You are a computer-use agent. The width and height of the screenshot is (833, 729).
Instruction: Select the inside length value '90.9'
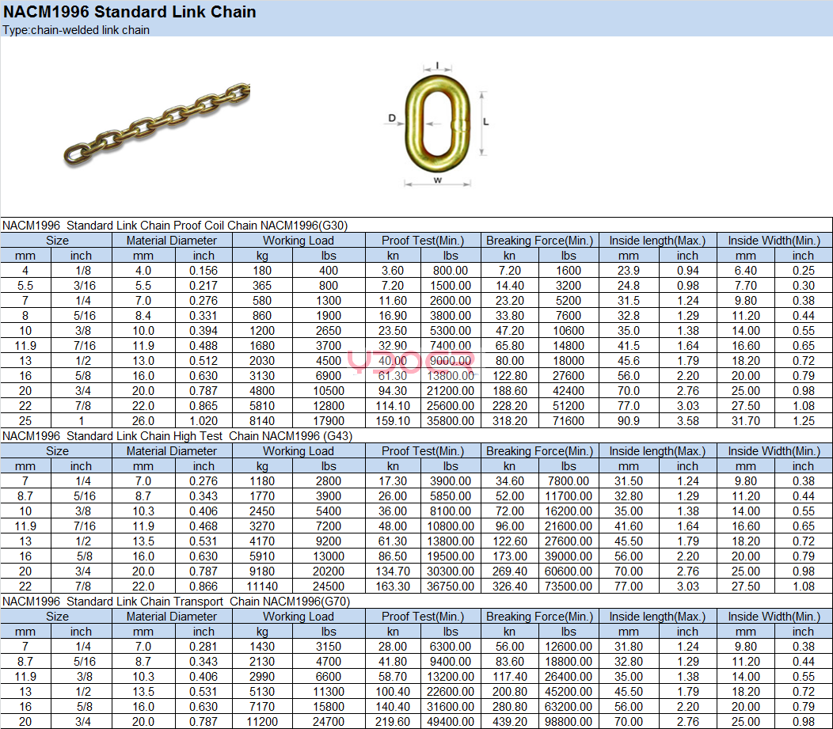[x=629, y=421]
